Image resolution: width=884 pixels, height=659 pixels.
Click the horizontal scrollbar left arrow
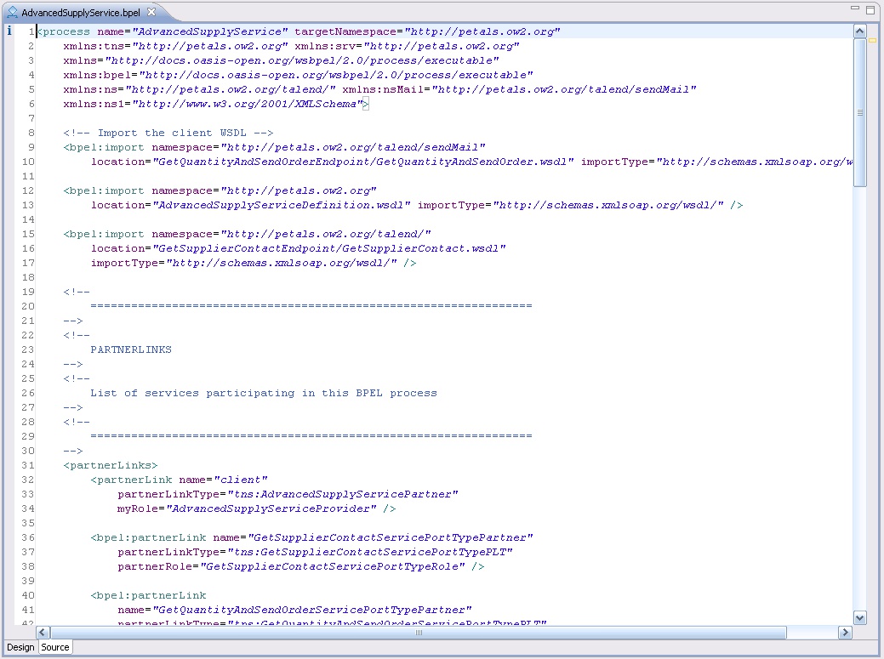43,633
